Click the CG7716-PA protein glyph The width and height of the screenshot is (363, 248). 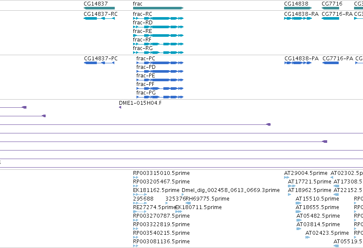331,63
